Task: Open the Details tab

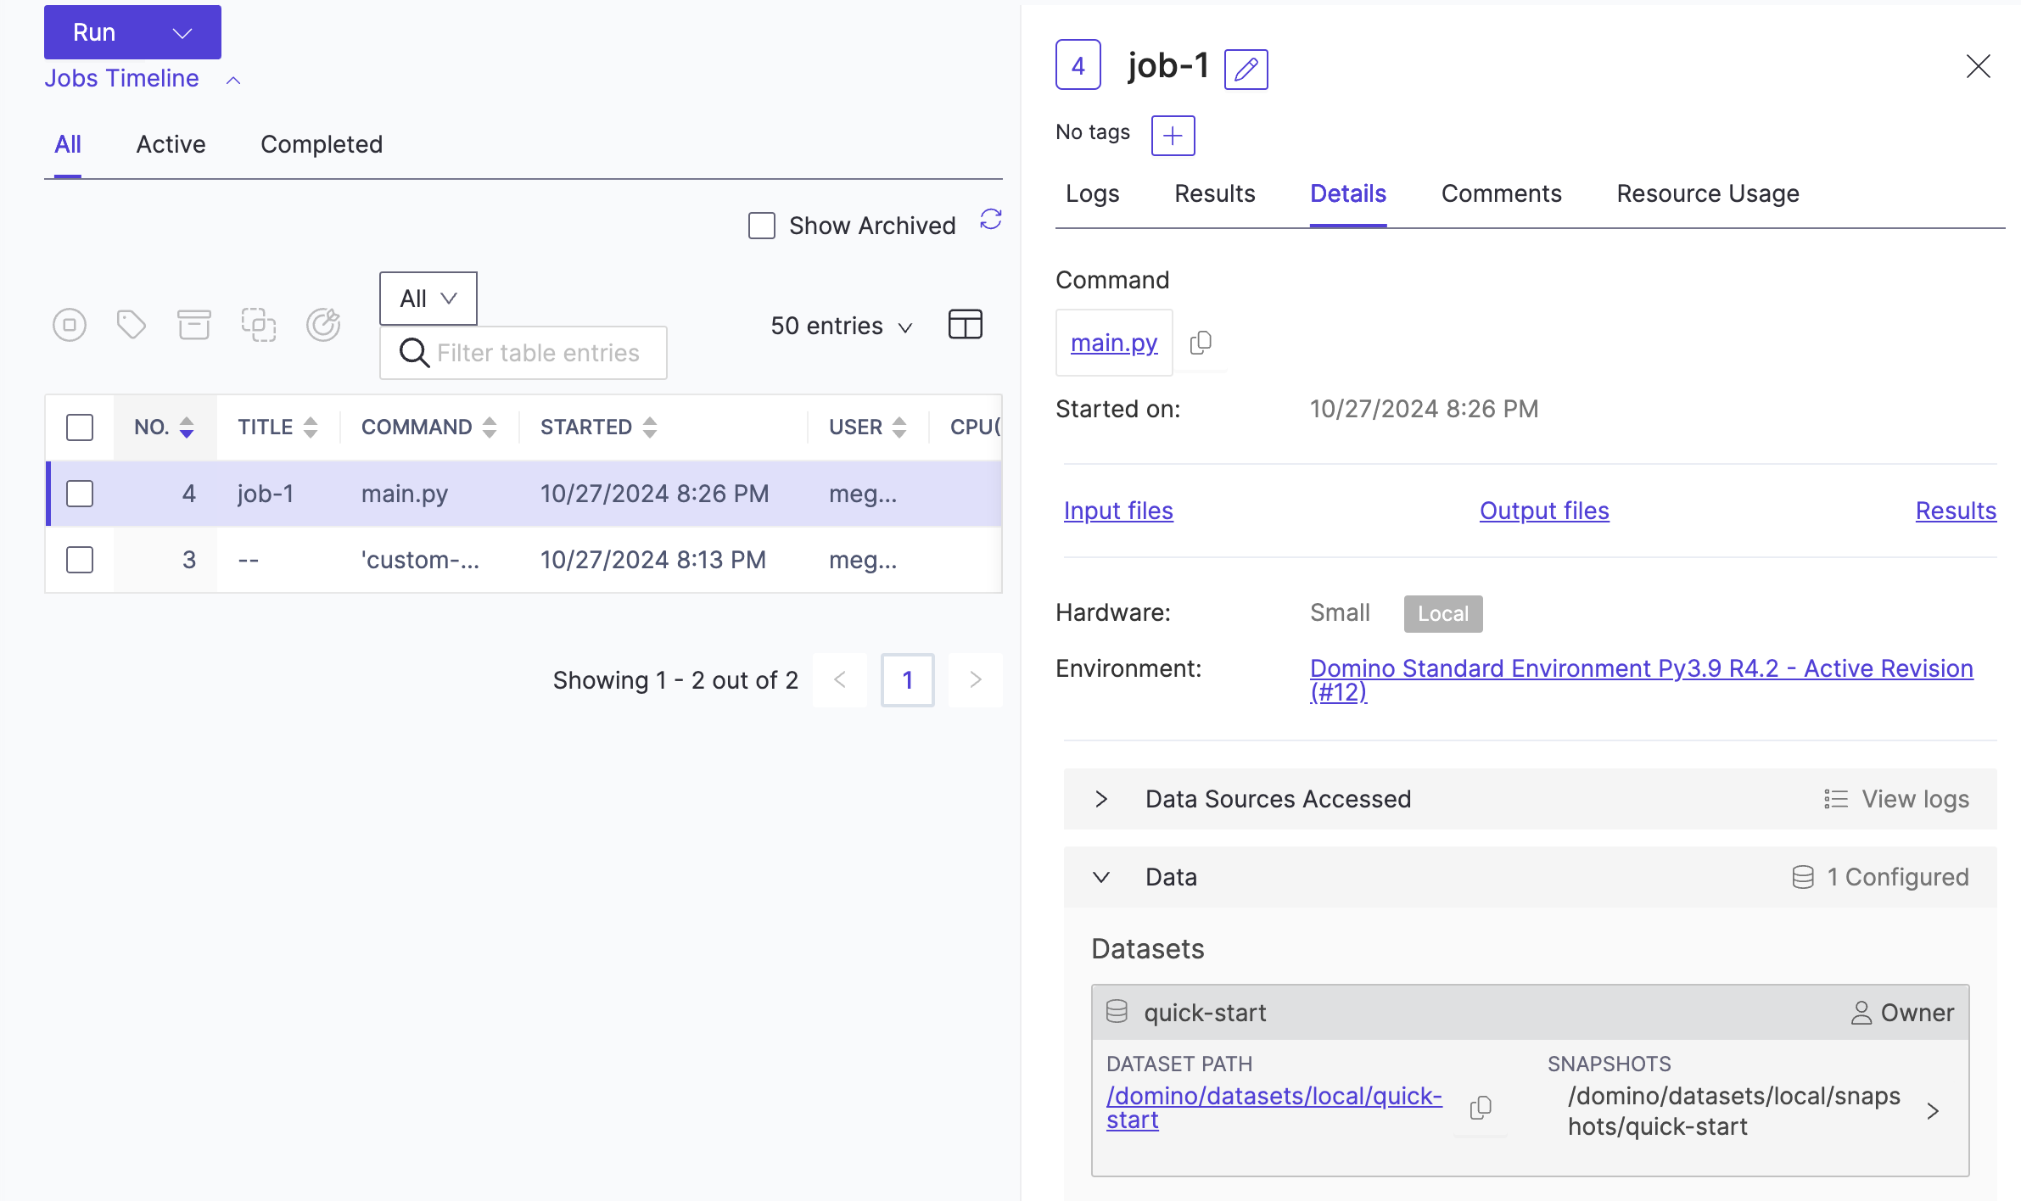Action: tap(1347, 193)
